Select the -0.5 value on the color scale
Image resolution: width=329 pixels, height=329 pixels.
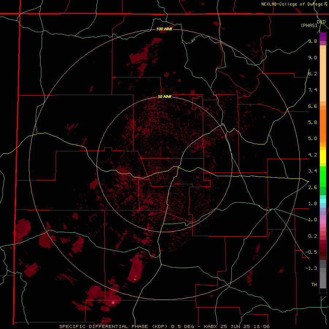click(x=311, y=252)
